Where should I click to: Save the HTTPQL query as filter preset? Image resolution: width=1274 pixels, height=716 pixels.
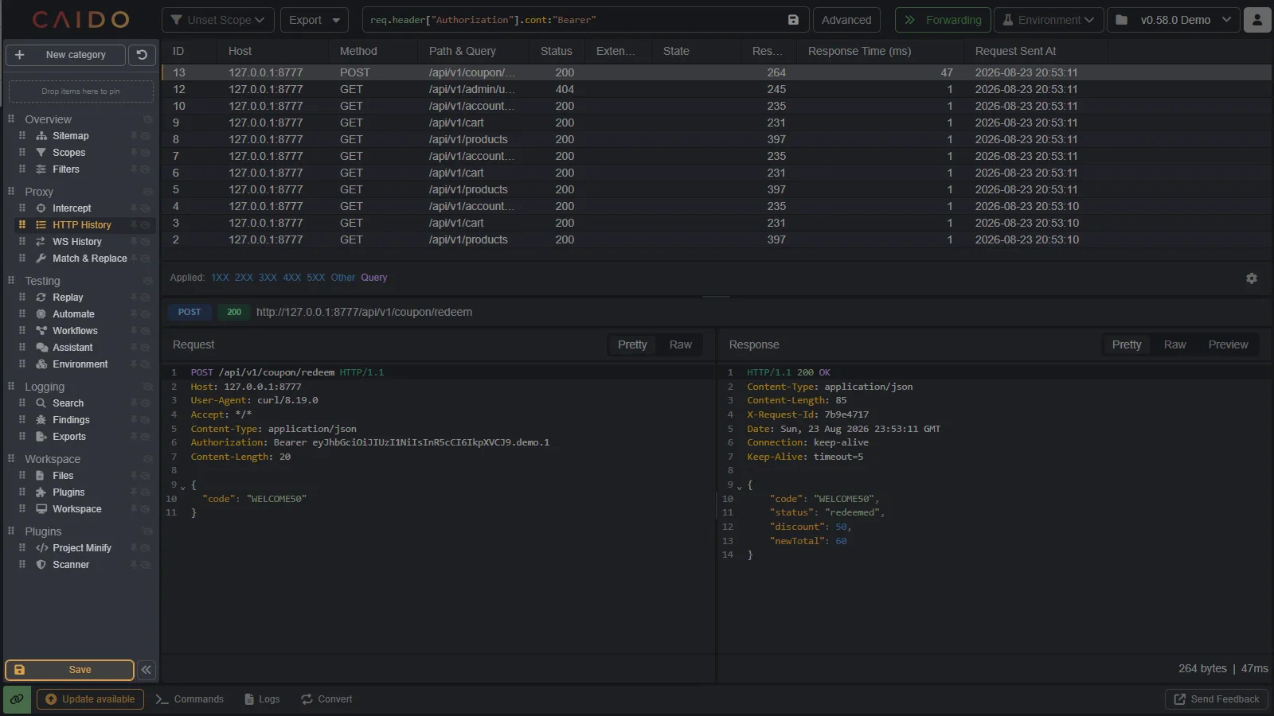click(793, 20)
